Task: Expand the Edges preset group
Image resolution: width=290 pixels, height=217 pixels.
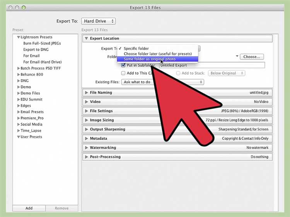Action: coord(19,106)
